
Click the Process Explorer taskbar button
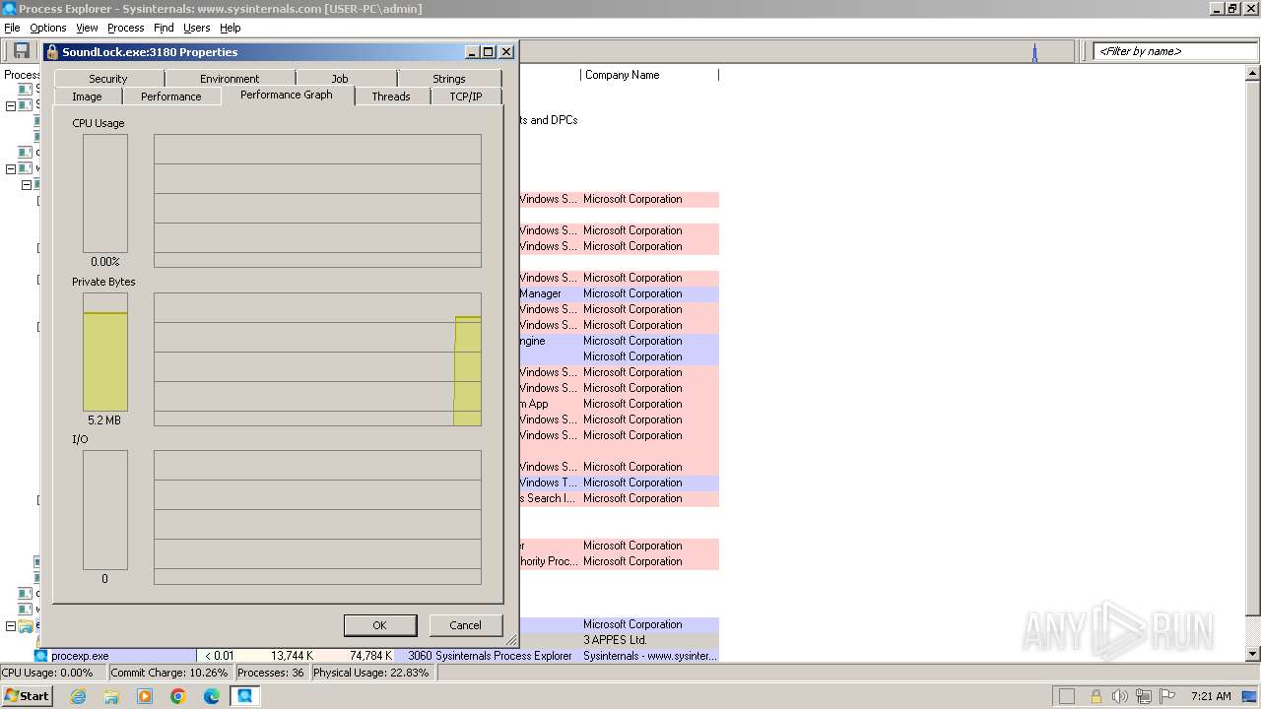(245, 696)
